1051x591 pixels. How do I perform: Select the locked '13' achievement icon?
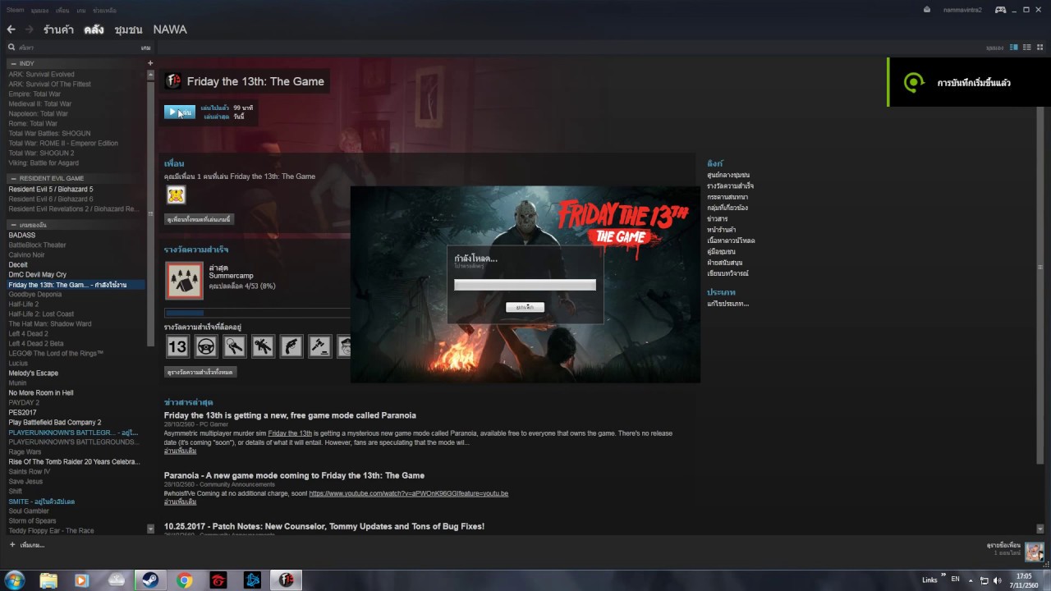tap(177, 346)
